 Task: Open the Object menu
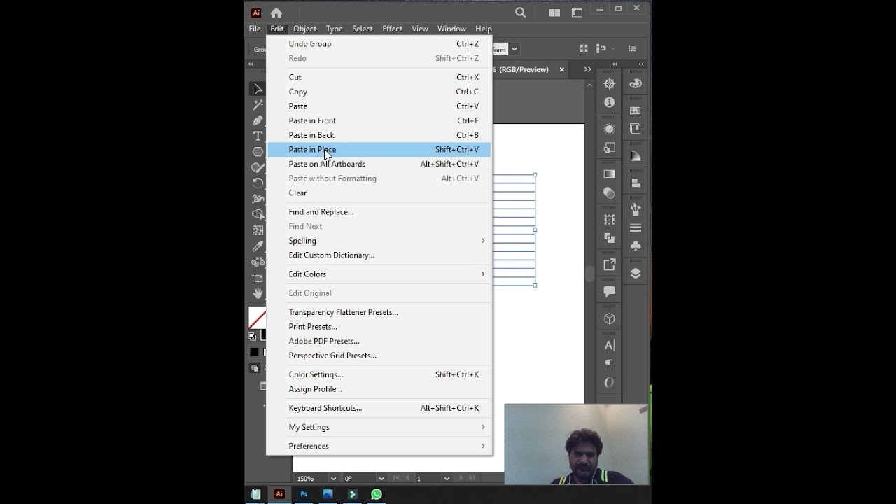[x=304, y=29]
